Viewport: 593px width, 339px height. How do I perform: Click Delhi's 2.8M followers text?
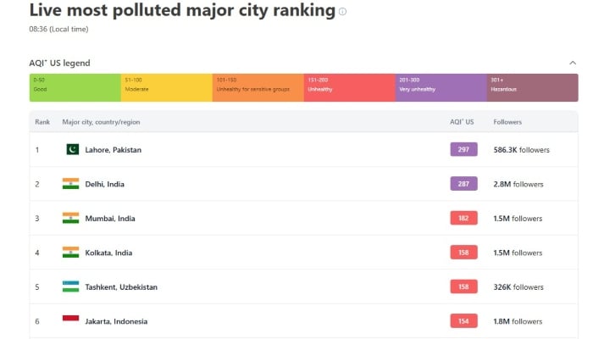tap(518, 184)
